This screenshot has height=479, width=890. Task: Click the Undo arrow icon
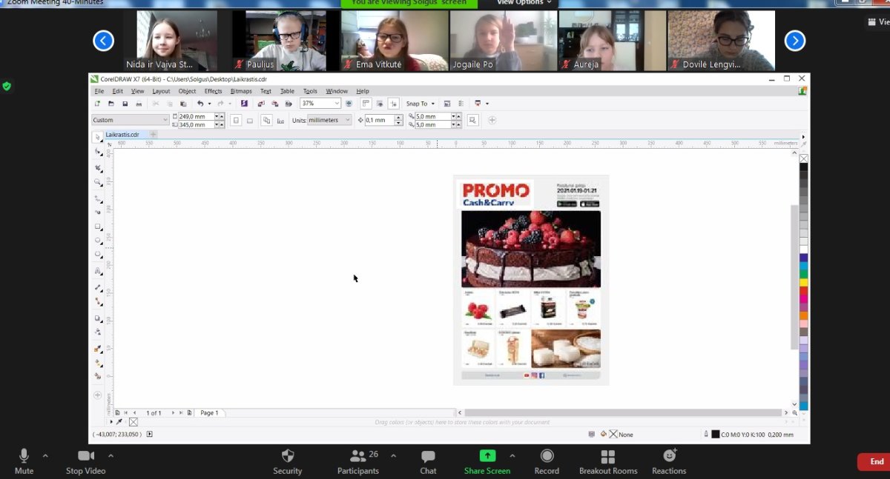click(x=200, y=104)
